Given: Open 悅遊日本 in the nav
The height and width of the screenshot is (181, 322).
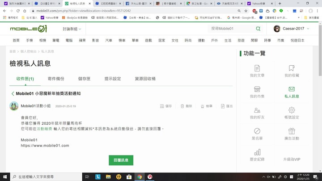Looking at the screenshot, I should tap(297, 40).
